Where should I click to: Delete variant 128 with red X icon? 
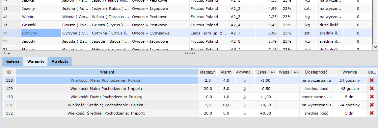tap(371, 80)
